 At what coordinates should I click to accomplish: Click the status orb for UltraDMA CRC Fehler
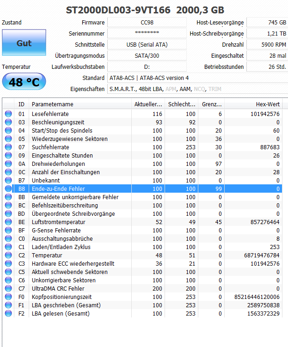click(x=8, y=289)
